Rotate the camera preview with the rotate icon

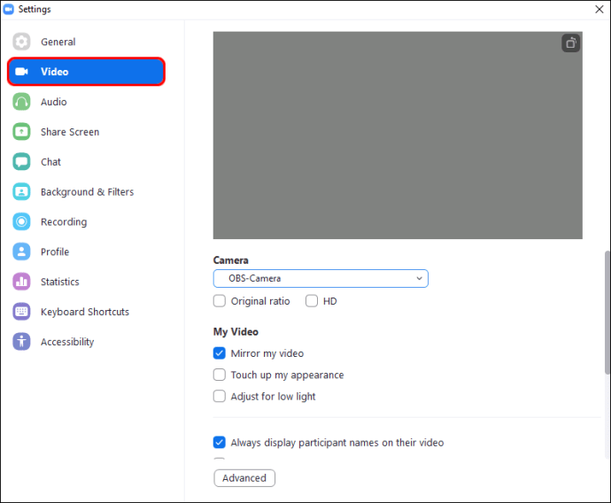click(x=571, y=43)
